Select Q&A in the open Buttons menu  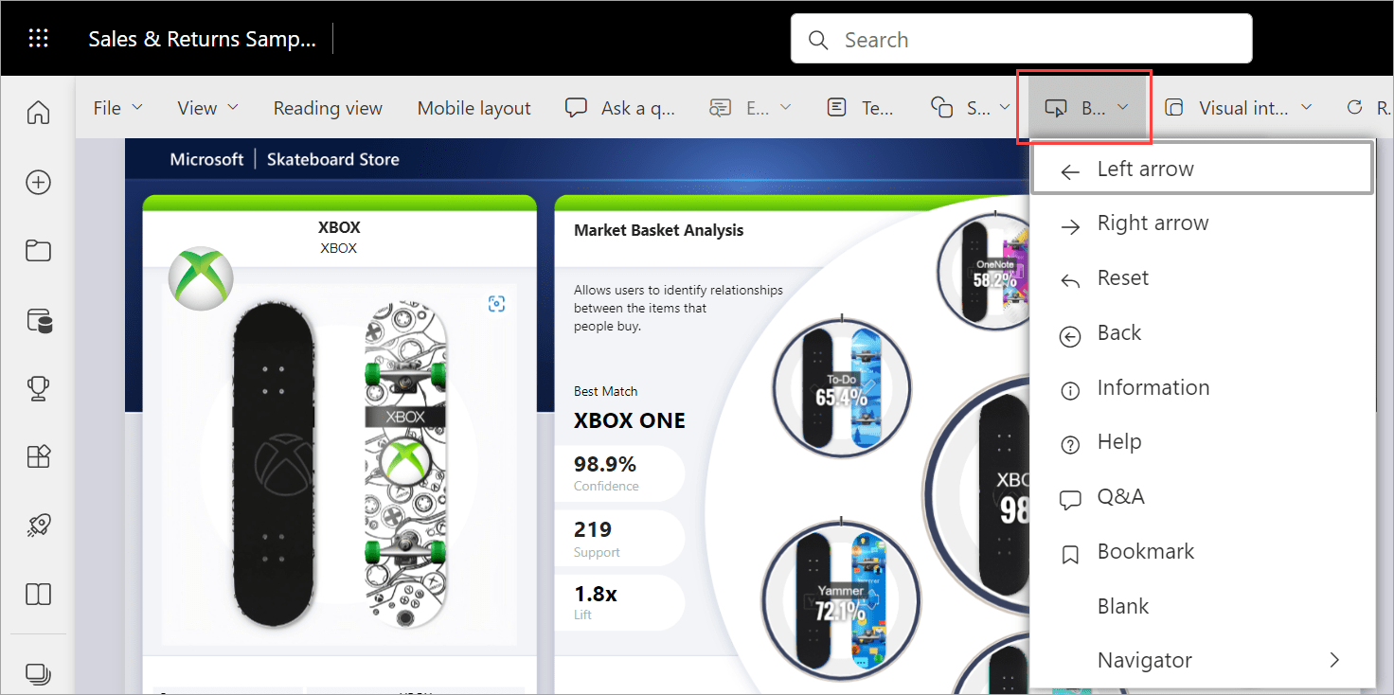click(1122, 496)
